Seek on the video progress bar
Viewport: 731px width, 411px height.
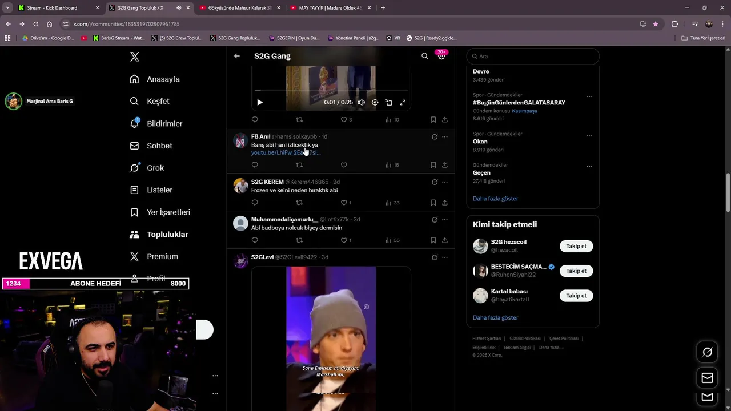(331, 91)
